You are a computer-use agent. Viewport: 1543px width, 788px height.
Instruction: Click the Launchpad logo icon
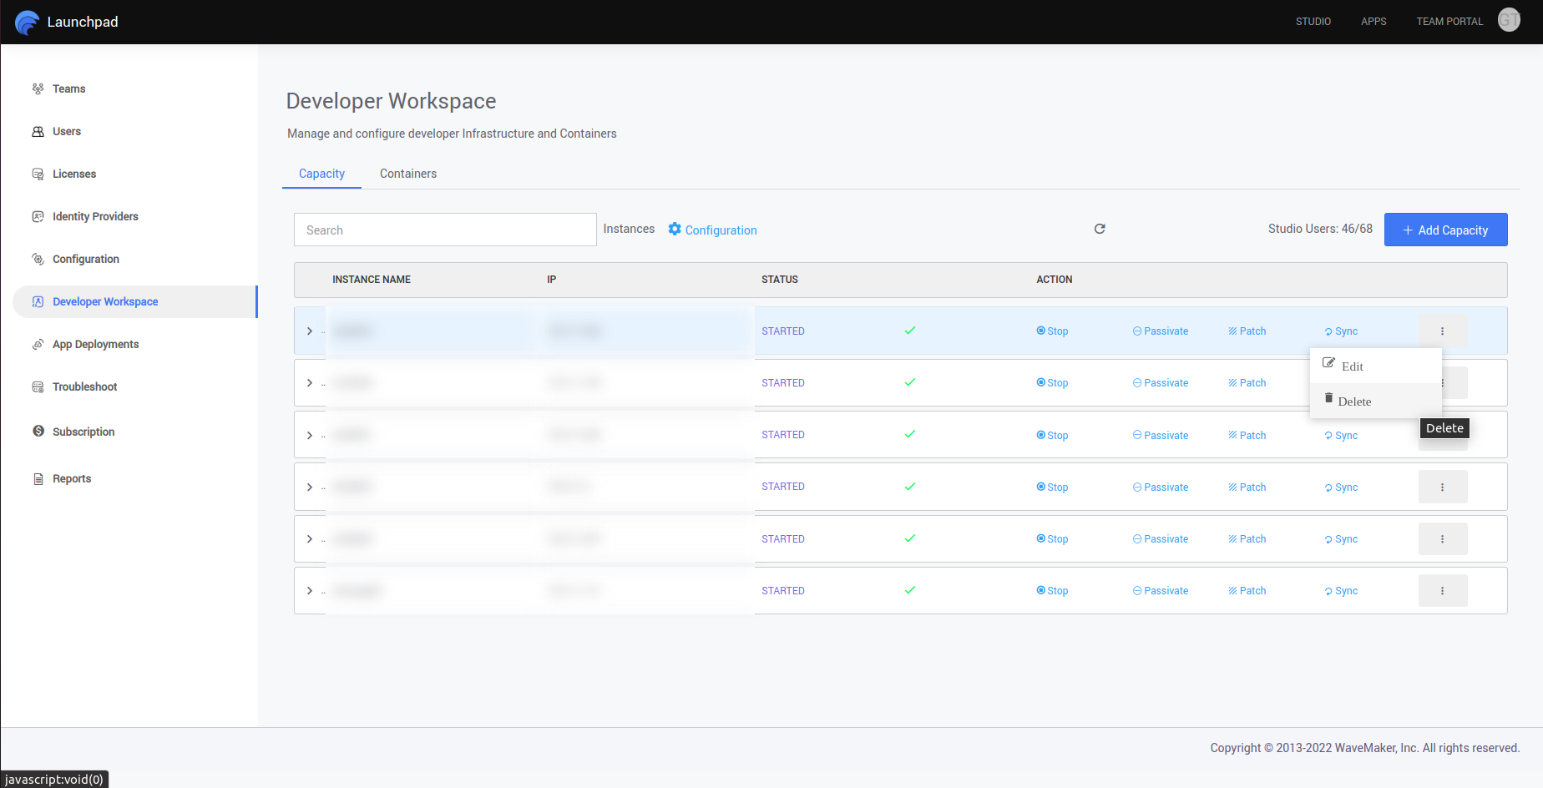(x=27, y=23)
